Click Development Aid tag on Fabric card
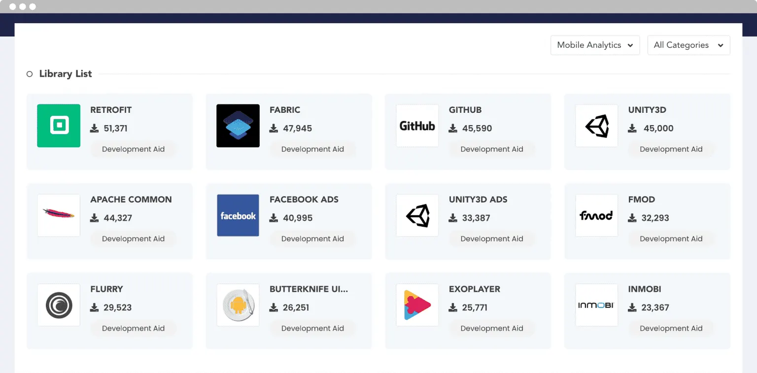The width and height of the screenshot is (757, 373). pos(312,149)
